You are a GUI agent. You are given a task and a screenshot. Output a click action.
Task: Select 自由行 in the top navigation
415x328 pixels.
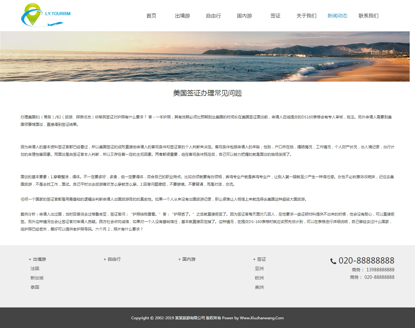coord(213,16)
